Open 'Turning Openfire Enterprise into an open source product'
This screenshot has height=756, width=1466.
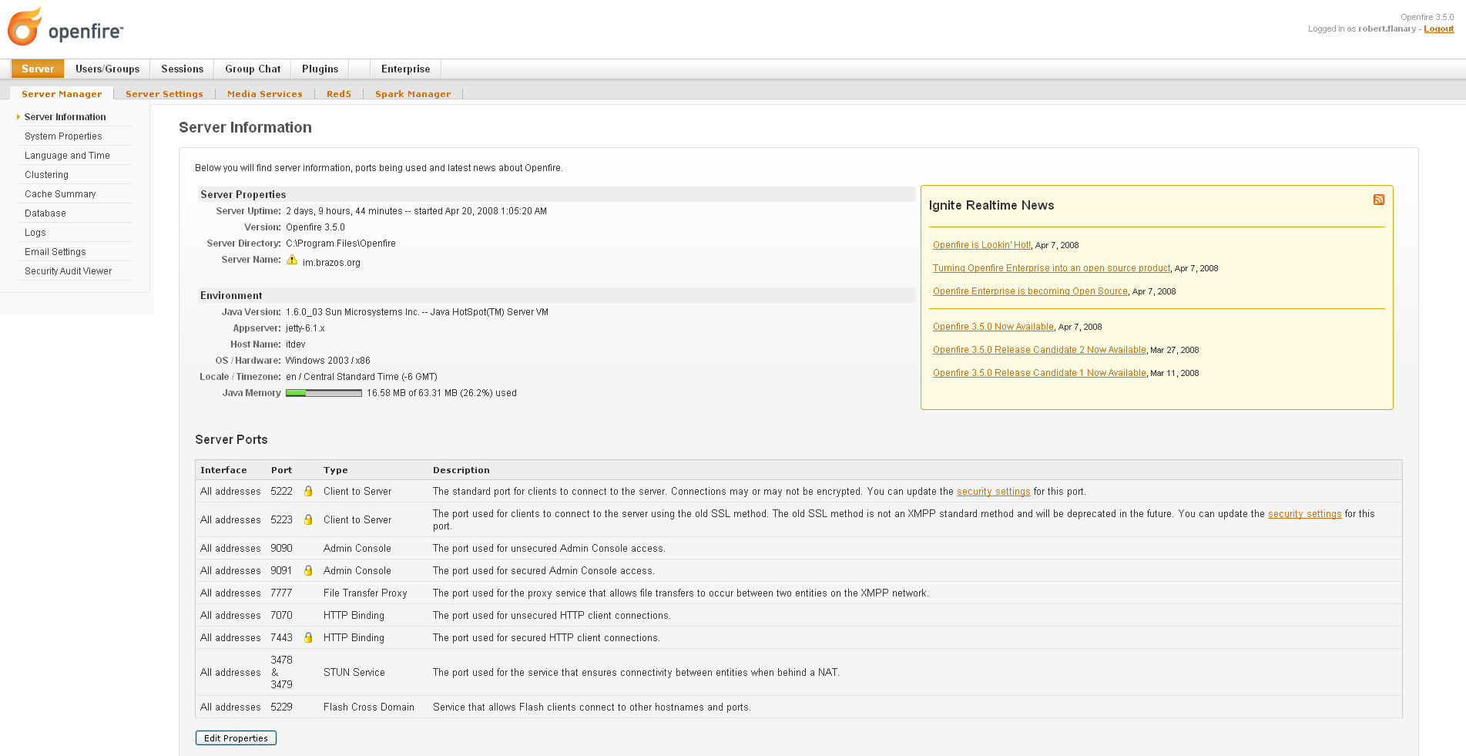(x=1052, y=268)
